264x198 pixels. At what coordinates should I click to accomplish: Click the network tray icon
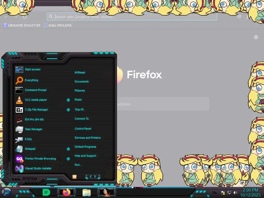229,192
